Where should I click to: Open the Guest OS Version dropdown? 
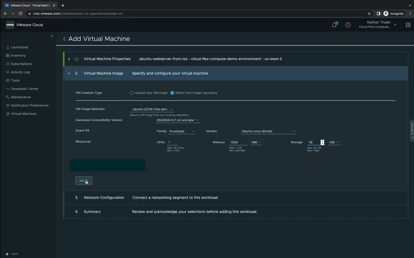point(268,131)
